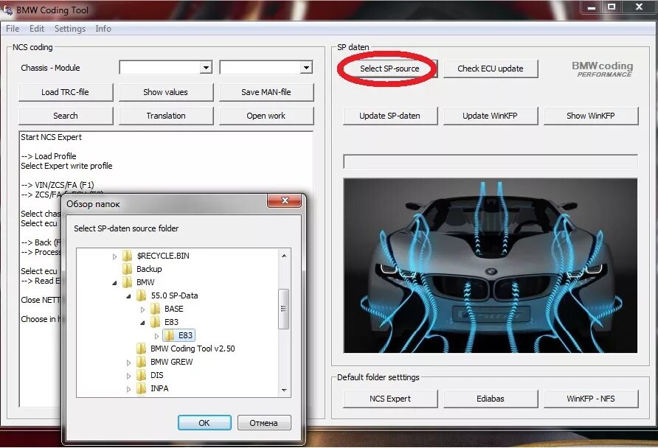The height and width of the screenshot is (448, 658).
Task: Expand the BMW GREW folder
Action: [x=128, y=363]
